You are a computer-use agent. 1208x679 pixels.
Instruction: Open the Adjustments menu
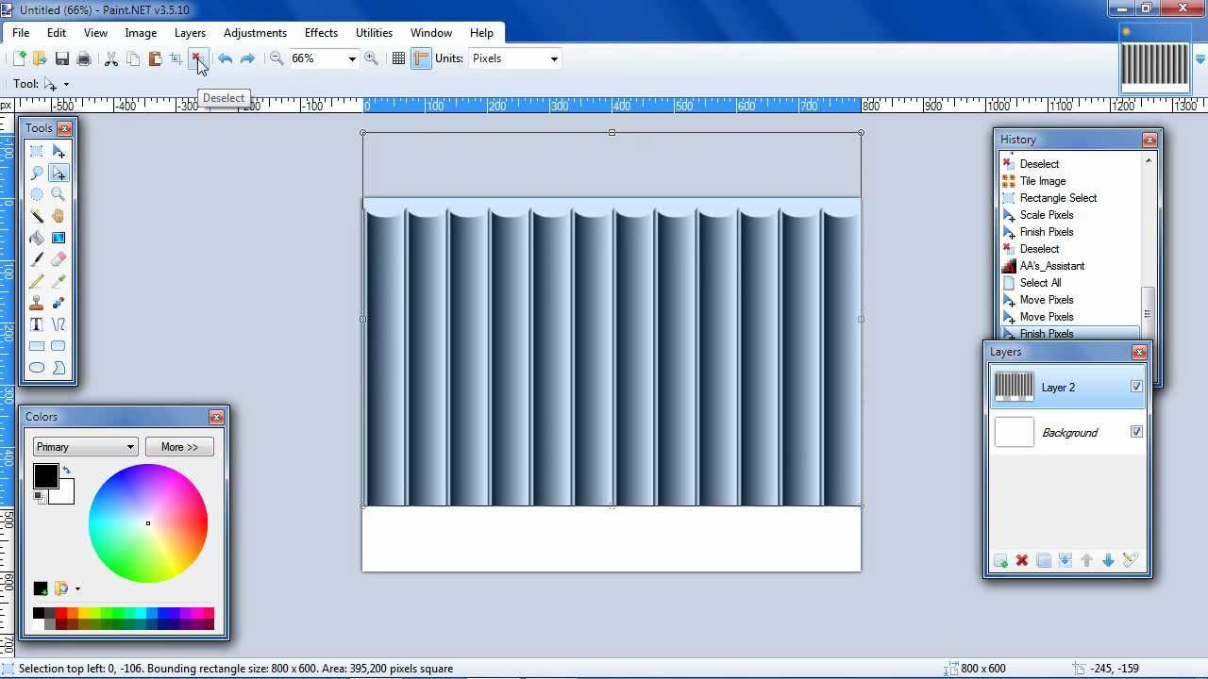click(x=255, y=32)
